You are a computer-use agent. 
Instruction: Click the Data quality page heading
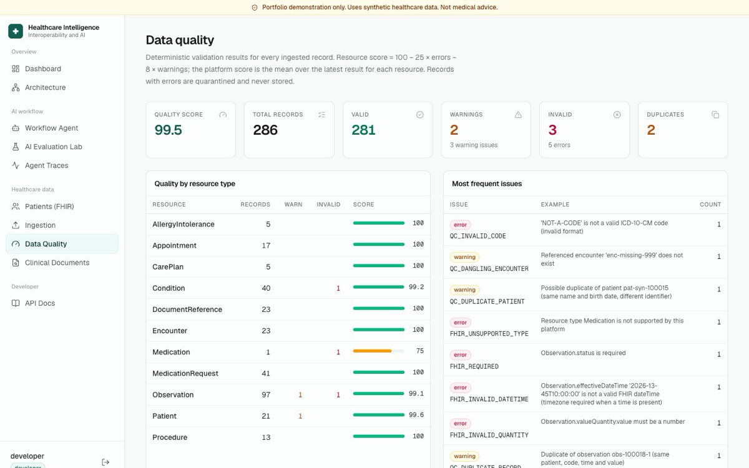[180, 40]
